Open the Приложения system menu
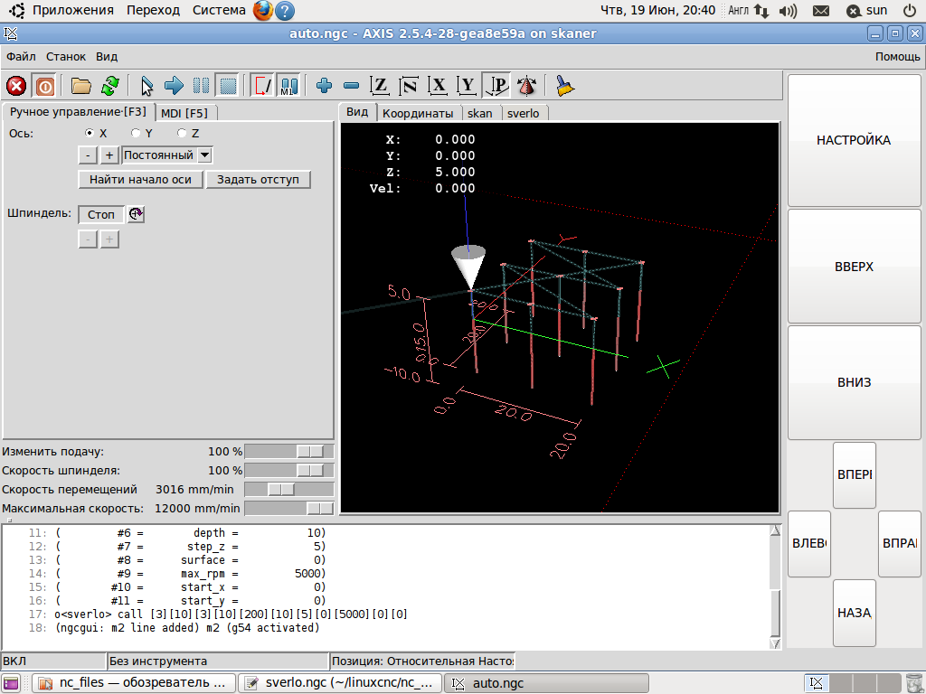 (73, 10)
